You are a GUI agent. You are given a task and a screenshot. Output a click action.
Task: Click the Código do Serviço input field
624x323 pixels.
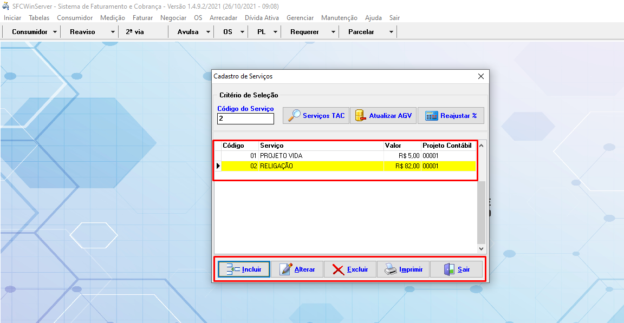coord(245,118)
